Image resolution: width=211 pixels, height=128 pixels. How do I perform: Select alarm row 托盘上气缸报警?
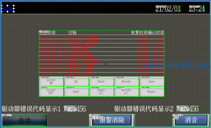coord(102,37)
